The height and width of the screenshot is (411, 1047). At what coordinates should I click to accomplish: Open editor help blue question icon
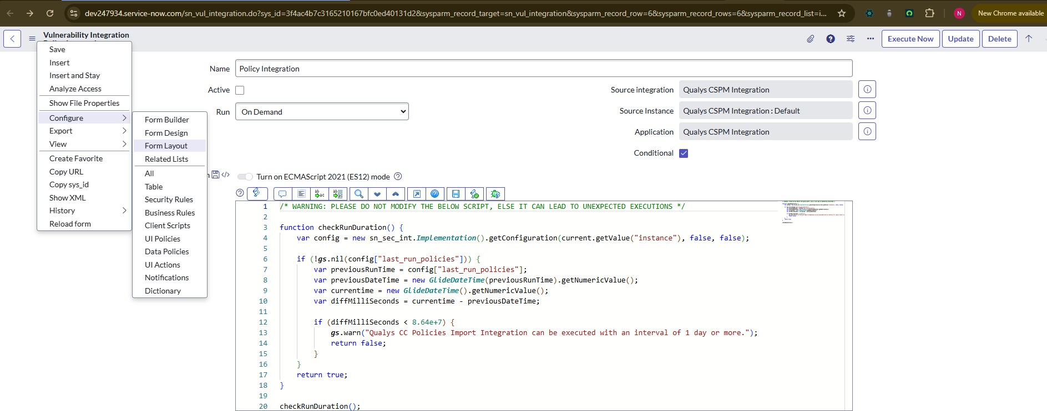coord(435,194)
